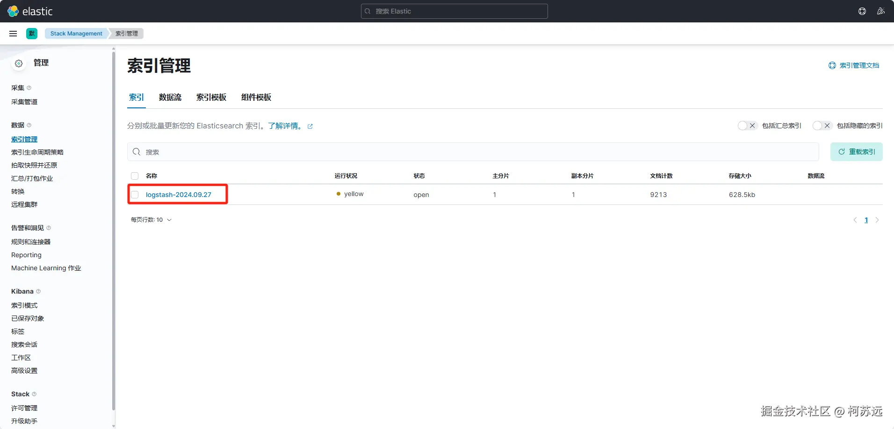Click the 索引管理 breadcrumb
This screenshot has width=894, height=429.
click(x=127, y=34)
